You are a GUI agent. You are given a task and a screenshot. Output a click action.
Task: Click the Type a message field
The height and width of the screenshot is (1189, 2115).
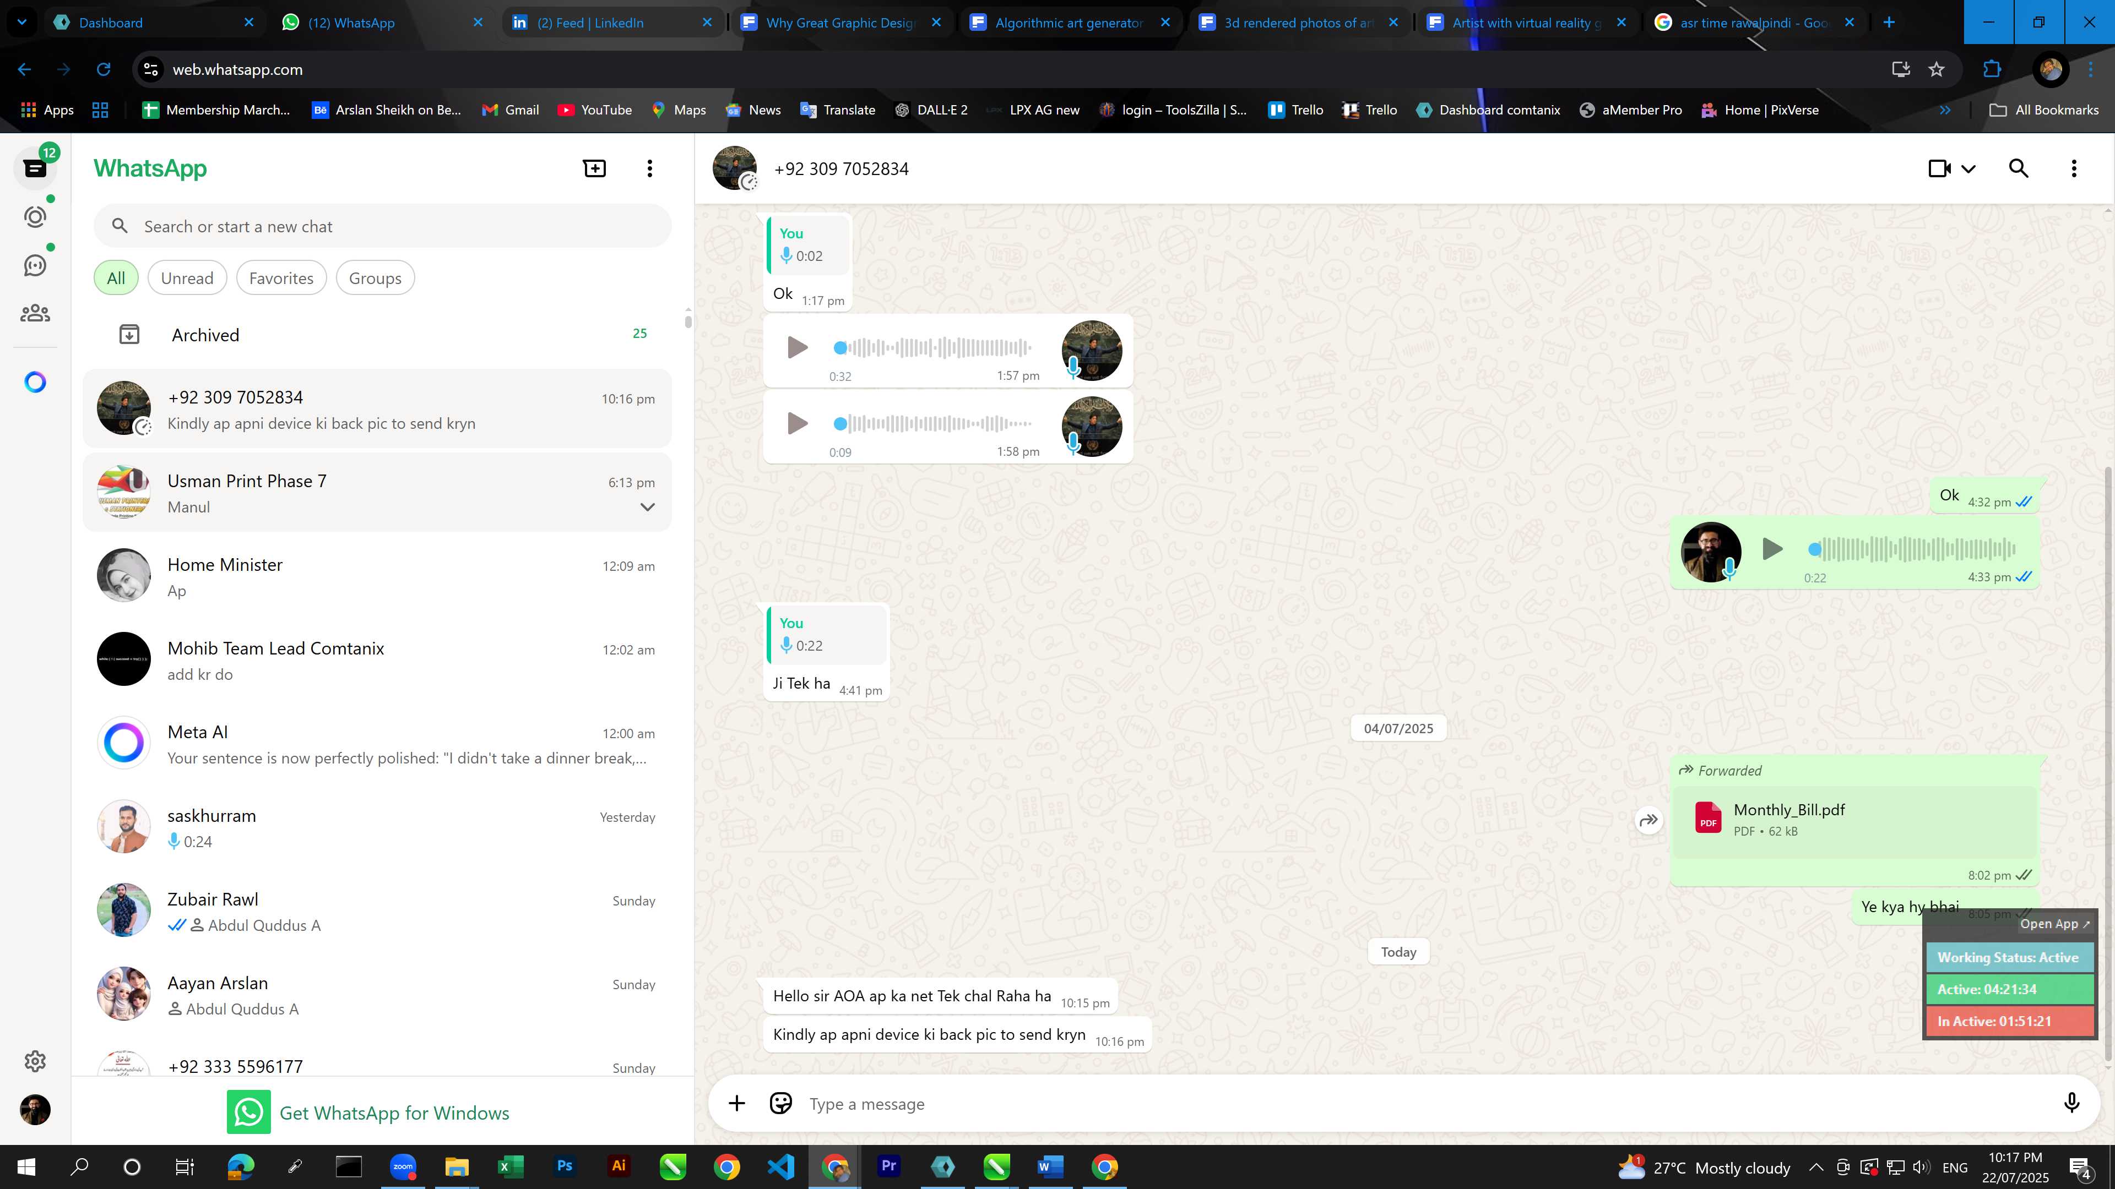click(1429, 1104)
